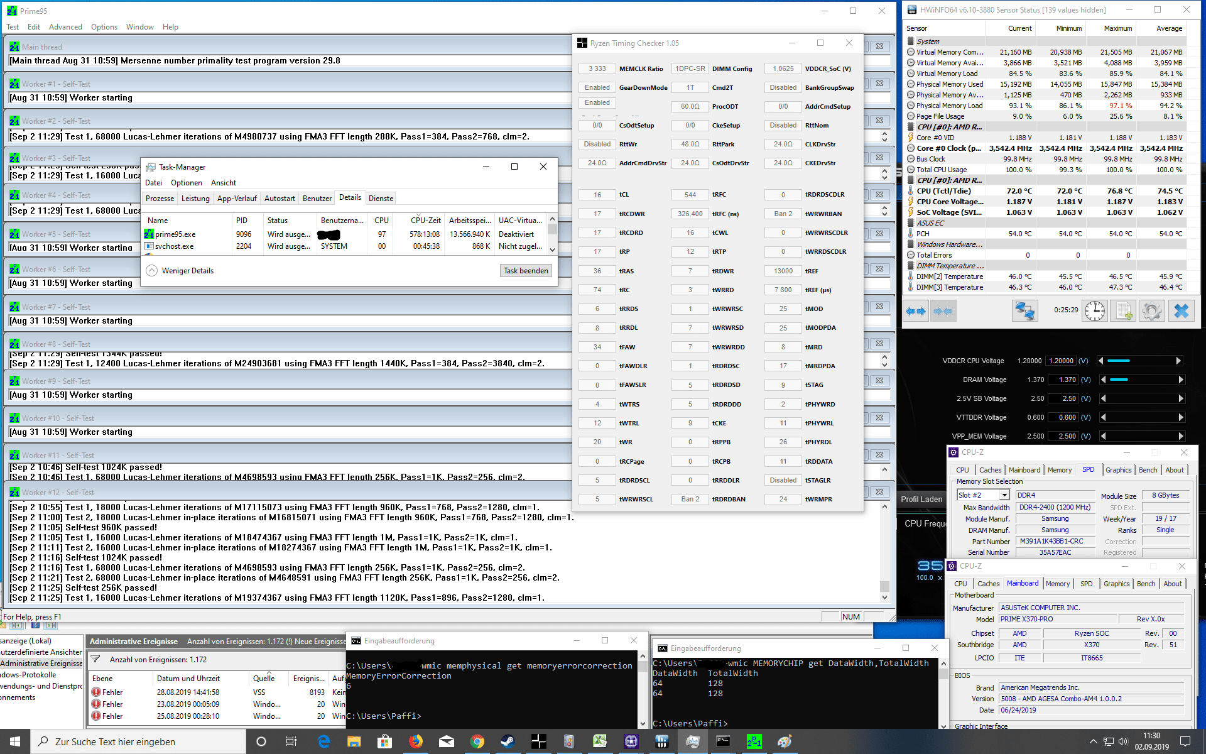Open the Advanced menu in Prime95
1206x754 pixels.
(65, 27)
